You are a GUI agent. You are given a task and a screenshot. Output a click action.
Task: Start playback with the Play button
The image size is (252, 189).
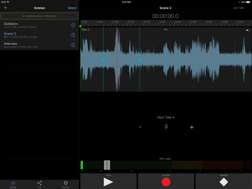click(109, 181)
